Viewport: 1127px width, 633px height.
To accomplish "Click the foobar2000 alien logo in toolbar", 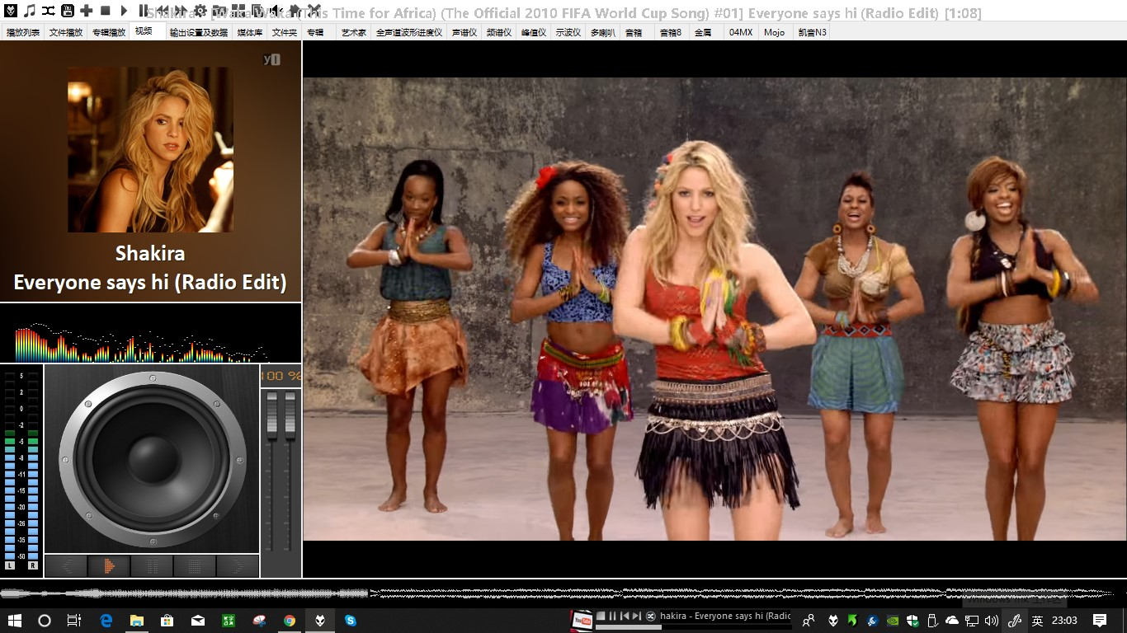I will click(11, 11).
